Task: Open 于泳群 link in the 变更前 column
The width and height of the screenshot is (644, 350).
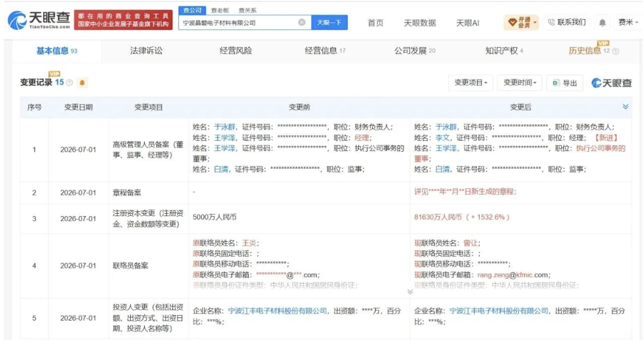Action: click(225, 127)
